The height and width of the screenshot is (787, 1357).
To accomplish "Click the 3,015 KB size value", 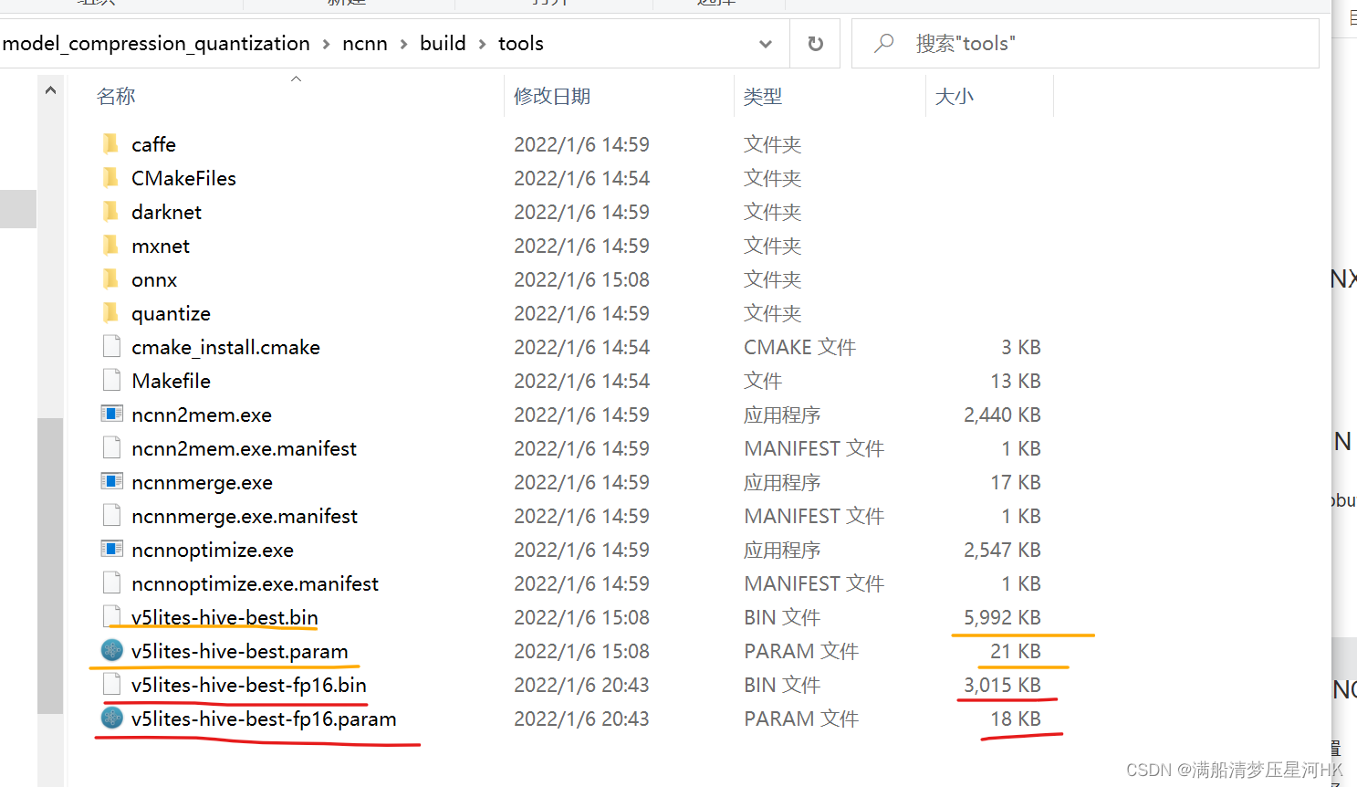I will pyautogui.click(x=1002, y=685).
